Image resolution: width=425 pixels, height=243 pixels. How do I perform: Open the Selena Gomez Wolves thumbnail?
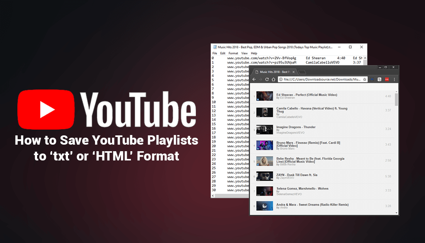tap(265, 191)
